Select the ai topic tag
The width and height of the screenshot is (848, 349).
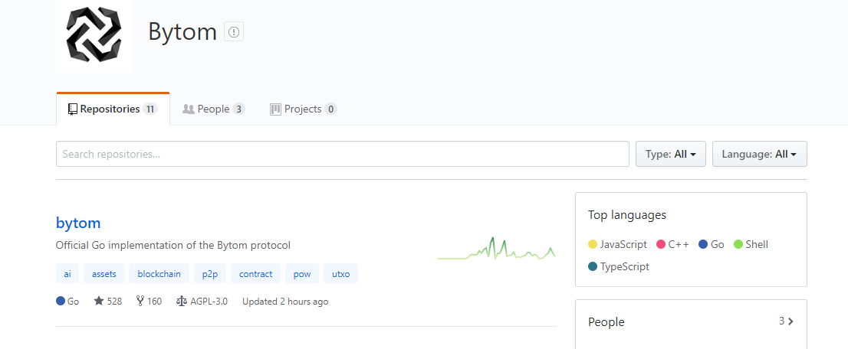click(x=67, y=273)
